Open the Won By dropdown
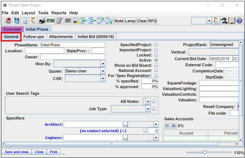The height and width of the screenshot is (158, 245). (103, 64)
